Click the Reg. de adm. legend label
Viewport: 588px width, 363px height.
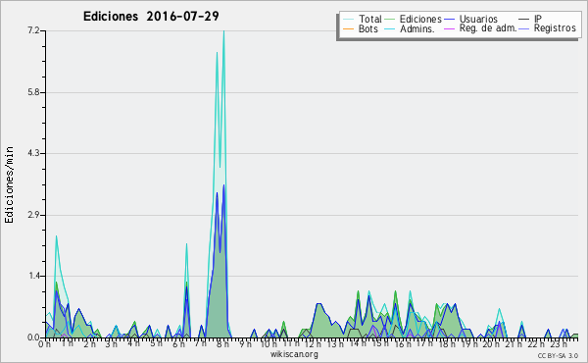tap(488, 28)
